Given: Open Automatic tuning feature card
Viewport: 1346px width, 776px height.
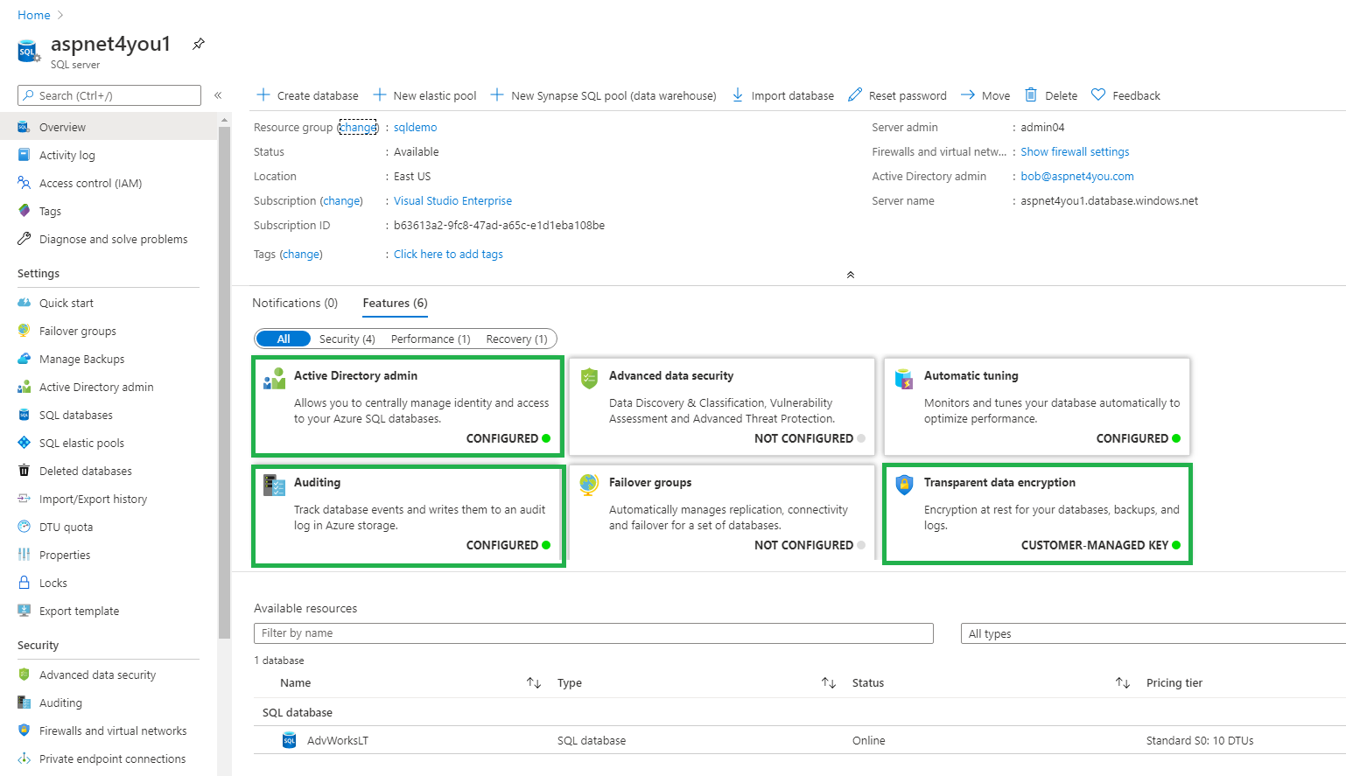Looking at the screenshot, I should coord(1037,406).
